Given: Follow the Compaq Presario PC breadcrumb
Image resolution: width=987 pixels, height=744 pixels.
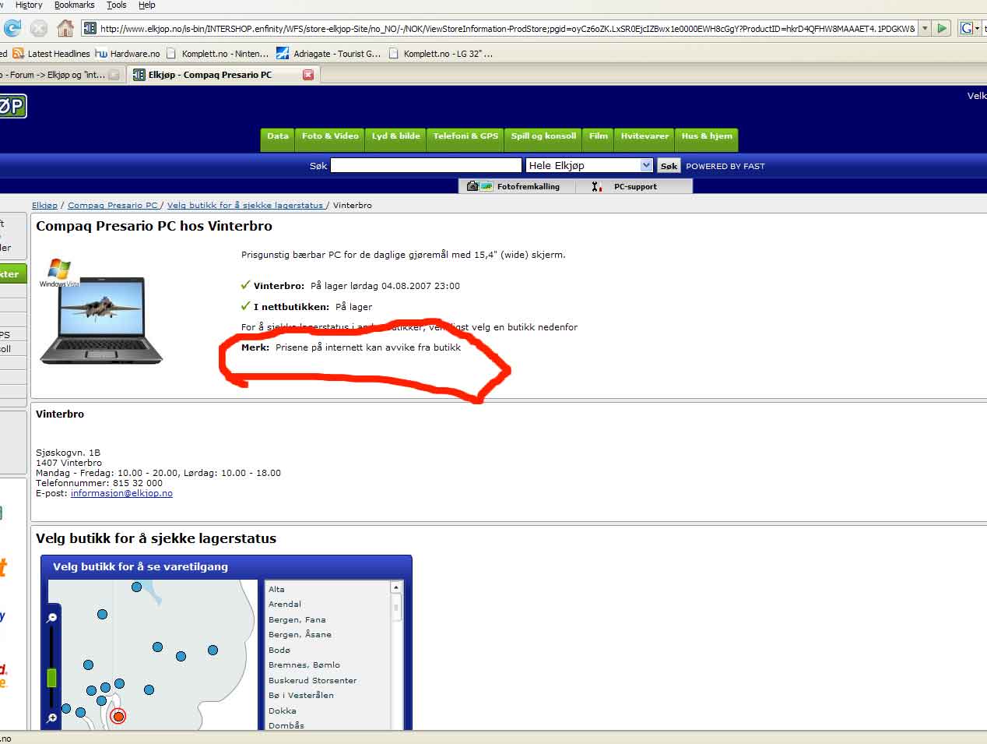Looking at the screenshot, I should [x=113, y=206].
